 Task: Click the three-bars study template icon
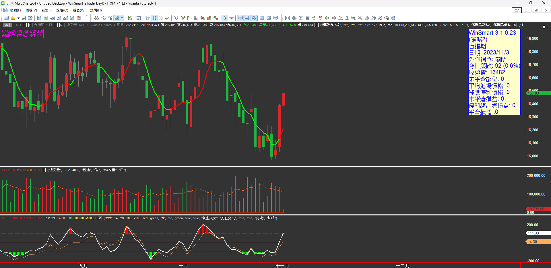[x=79, y=18]
